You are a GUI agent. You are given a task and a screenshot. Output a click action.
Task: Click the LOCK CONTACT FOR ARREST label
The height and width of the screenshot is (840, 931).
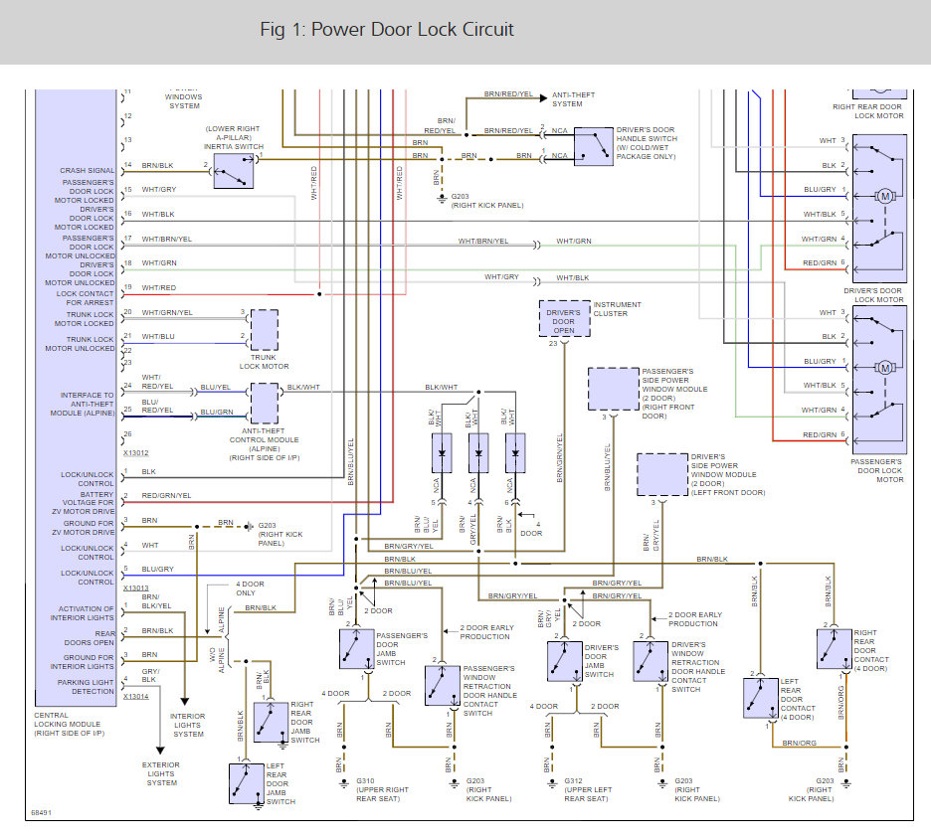[x=85, y=298]
